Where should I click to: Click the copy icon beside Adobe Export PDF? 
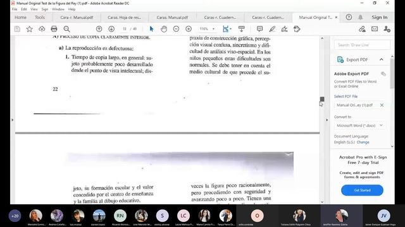[x=383, y=74]
